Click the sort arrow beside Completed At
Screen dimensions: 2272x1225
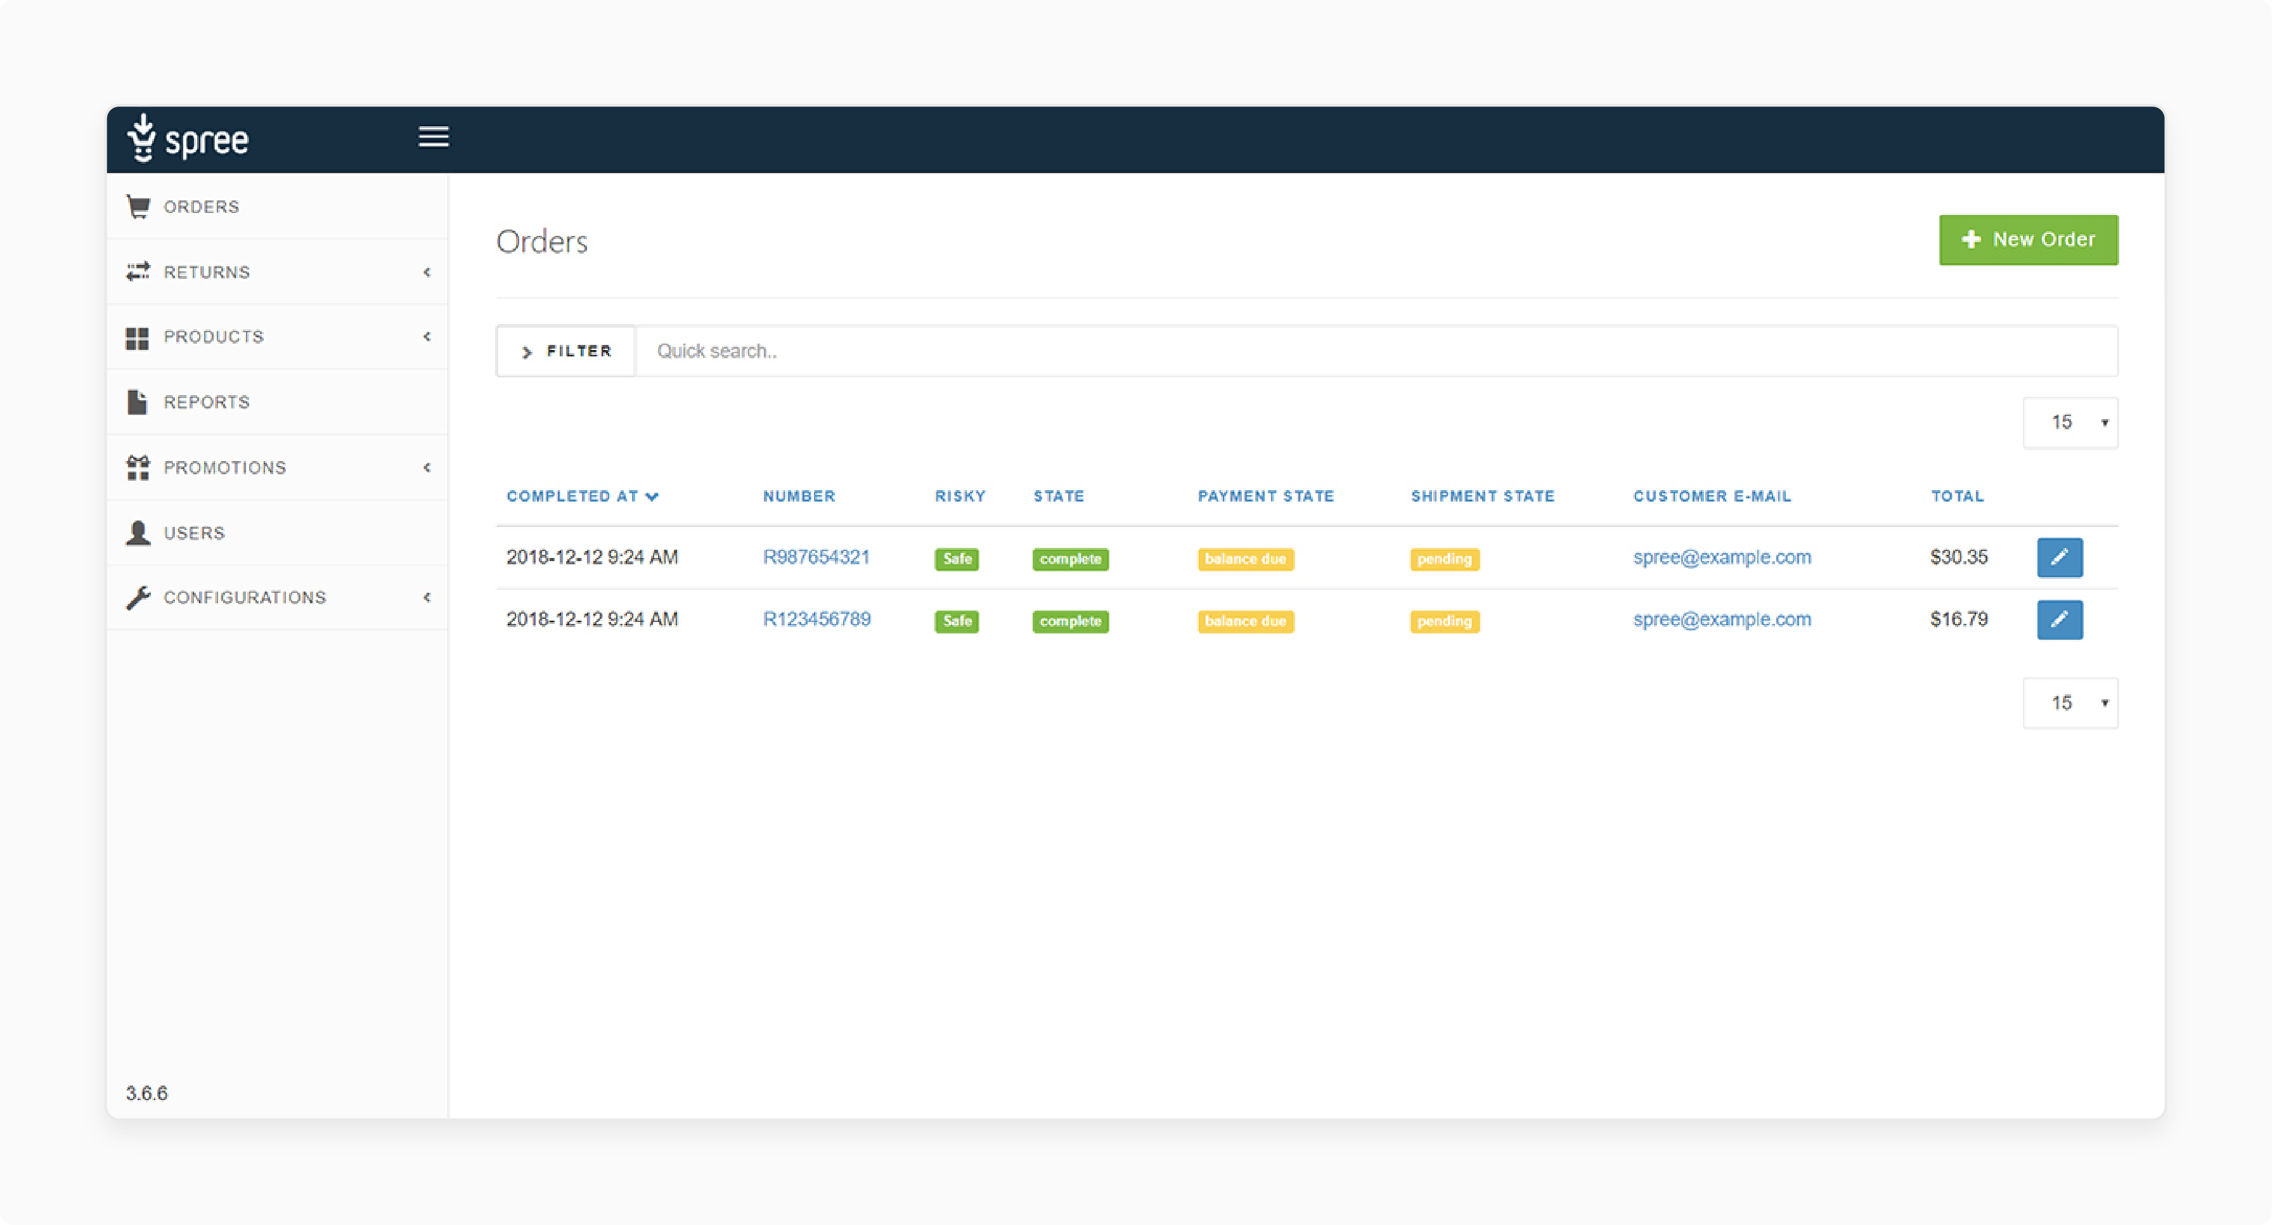tap(653, 496)
